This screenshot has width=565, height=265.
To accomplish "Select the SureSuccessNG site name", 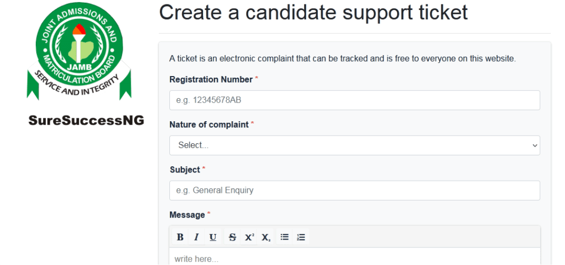I will (x=86, y=121).
